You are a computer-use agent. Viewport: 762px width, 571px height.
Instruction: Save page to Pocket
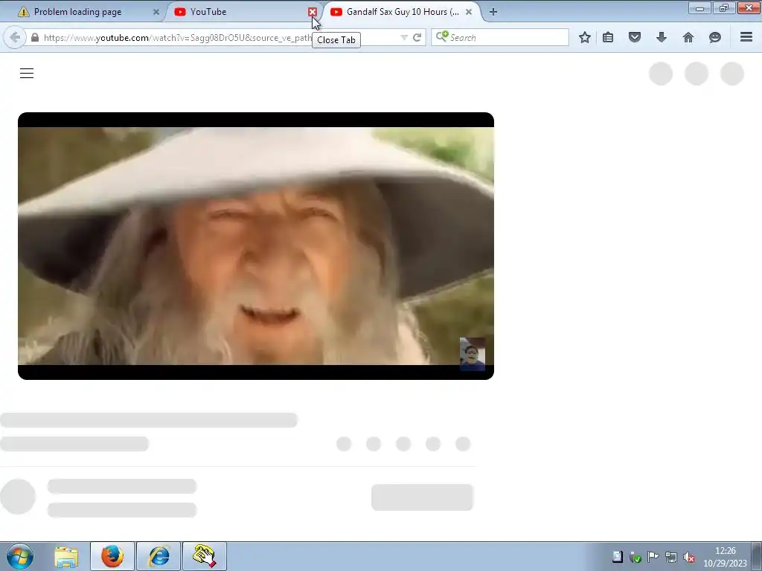(x=635, y=37)
